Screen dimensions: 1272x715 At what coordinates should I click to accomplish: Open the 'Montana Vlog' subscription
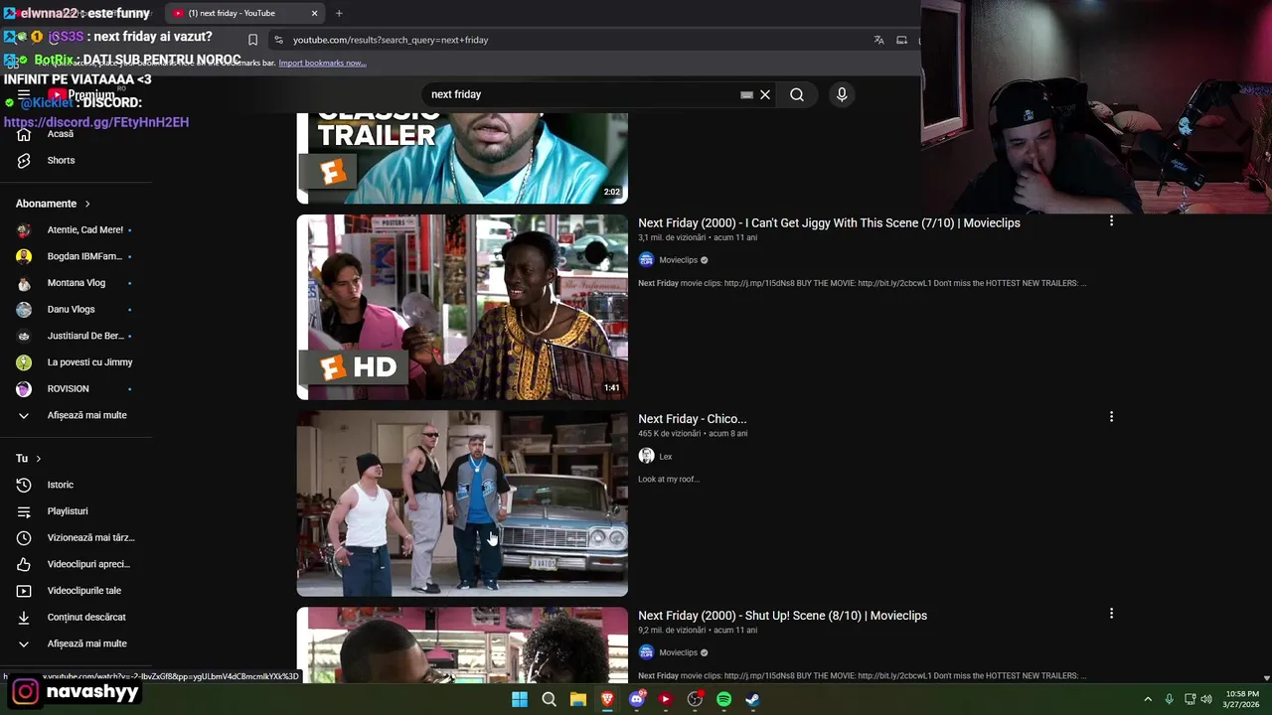coord(77,283)
